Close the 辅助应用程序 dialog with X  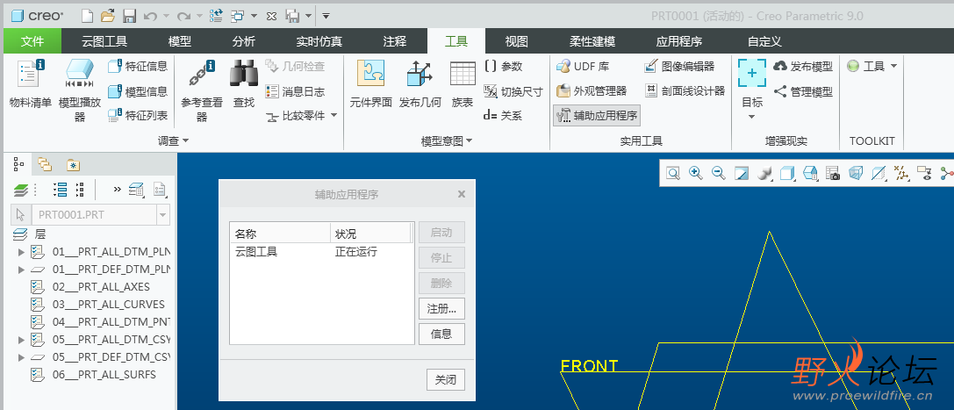[462, 194]
